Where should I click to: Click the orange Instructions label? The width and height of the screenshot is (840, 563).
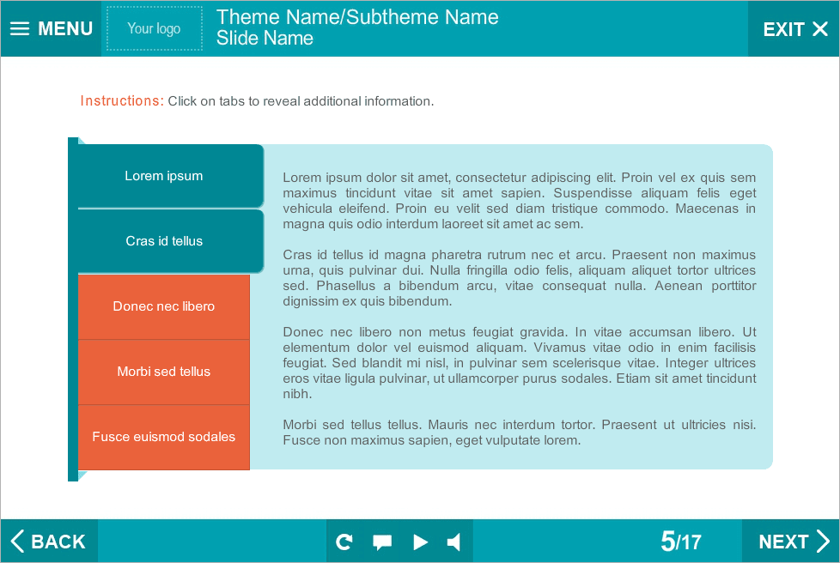coord(121,101)
